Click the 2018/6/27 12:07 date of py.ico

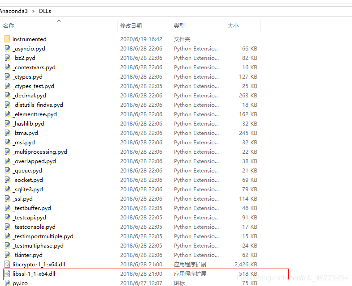[141, 283]
